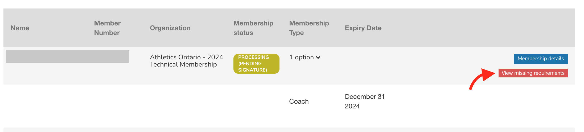Click the Membership status column header
584x132 pixels.
tap(253, 28)
